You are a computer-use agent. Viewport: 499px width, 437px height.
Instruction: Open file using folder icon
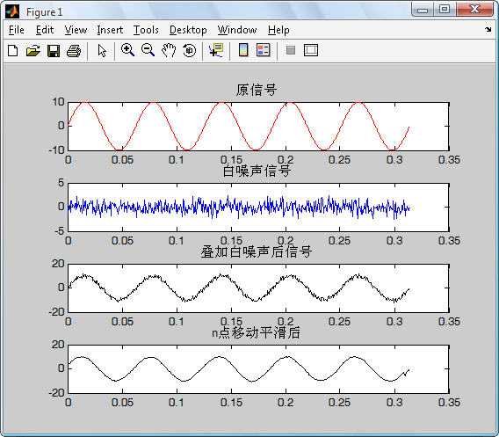pyautogui.click(x=33, y=50)
